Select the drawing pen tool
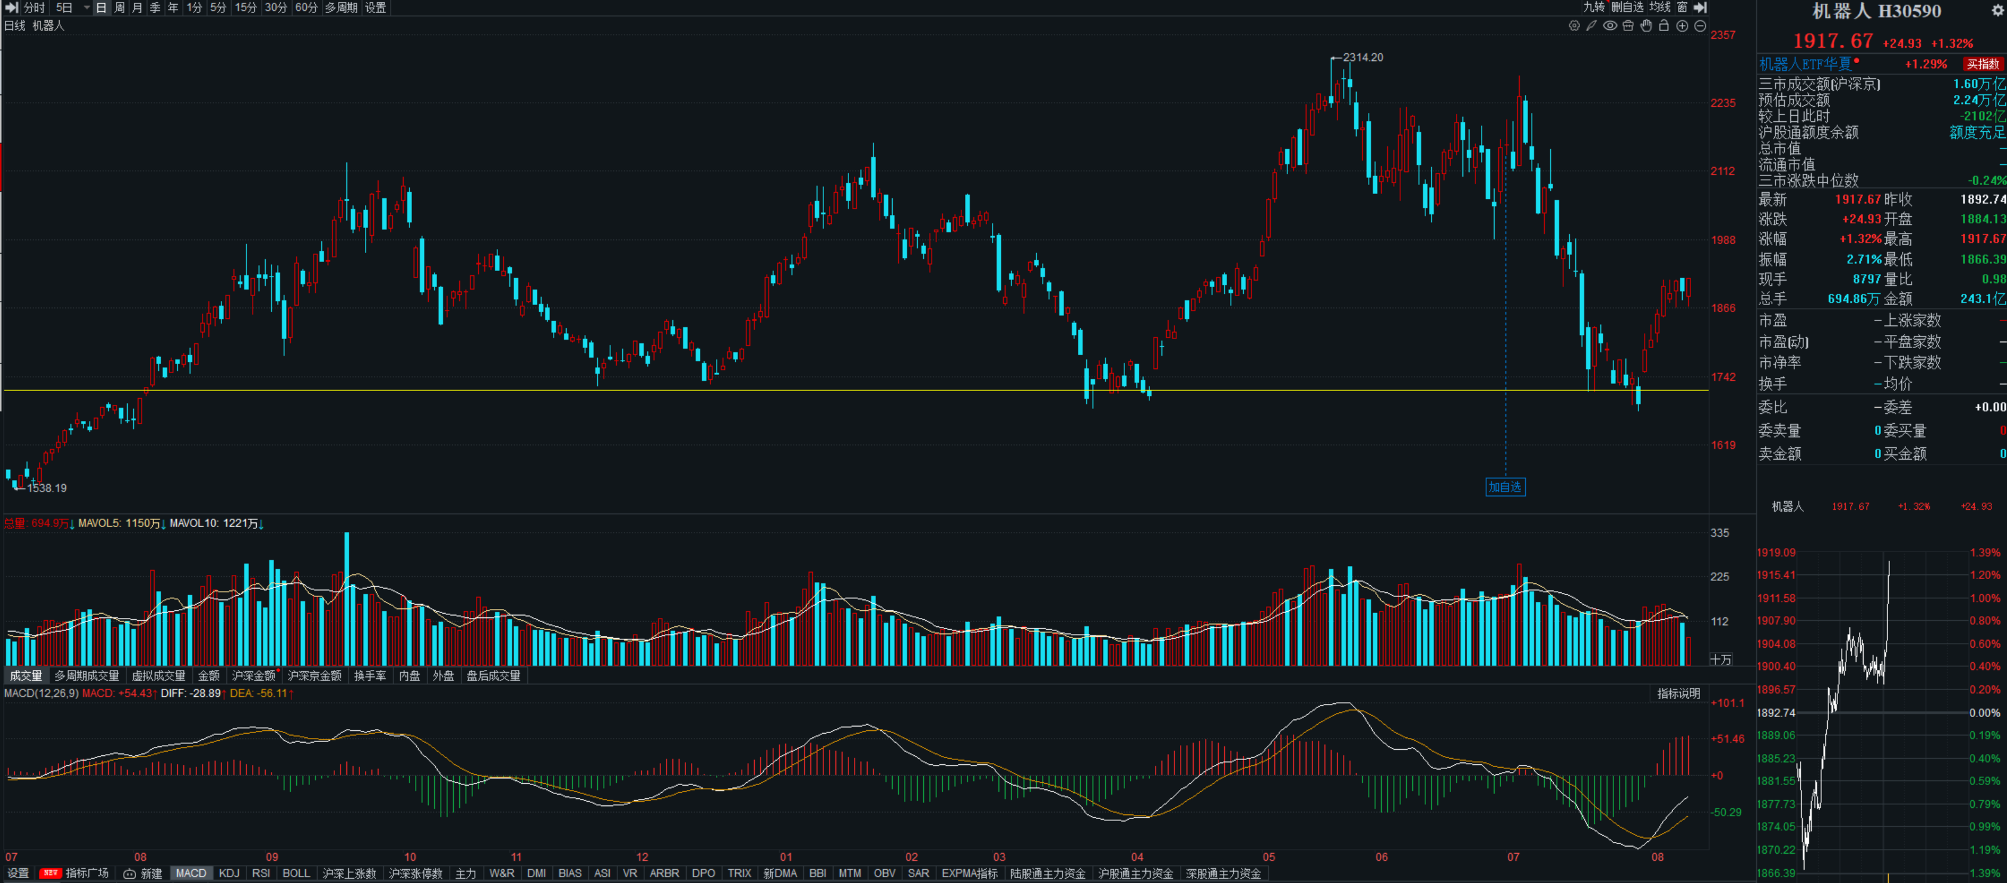The width and height of the screenshot is (2007, 883). 1592,26
